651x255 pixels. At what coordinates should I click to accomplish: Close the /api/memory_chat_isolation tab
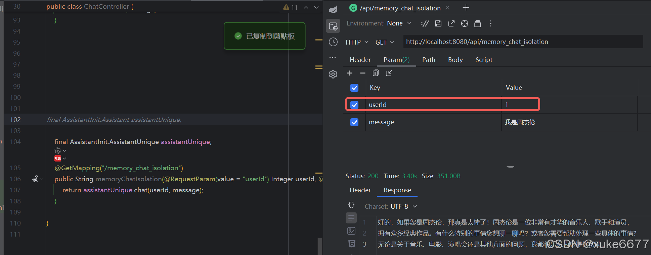(x=447, y=8)
